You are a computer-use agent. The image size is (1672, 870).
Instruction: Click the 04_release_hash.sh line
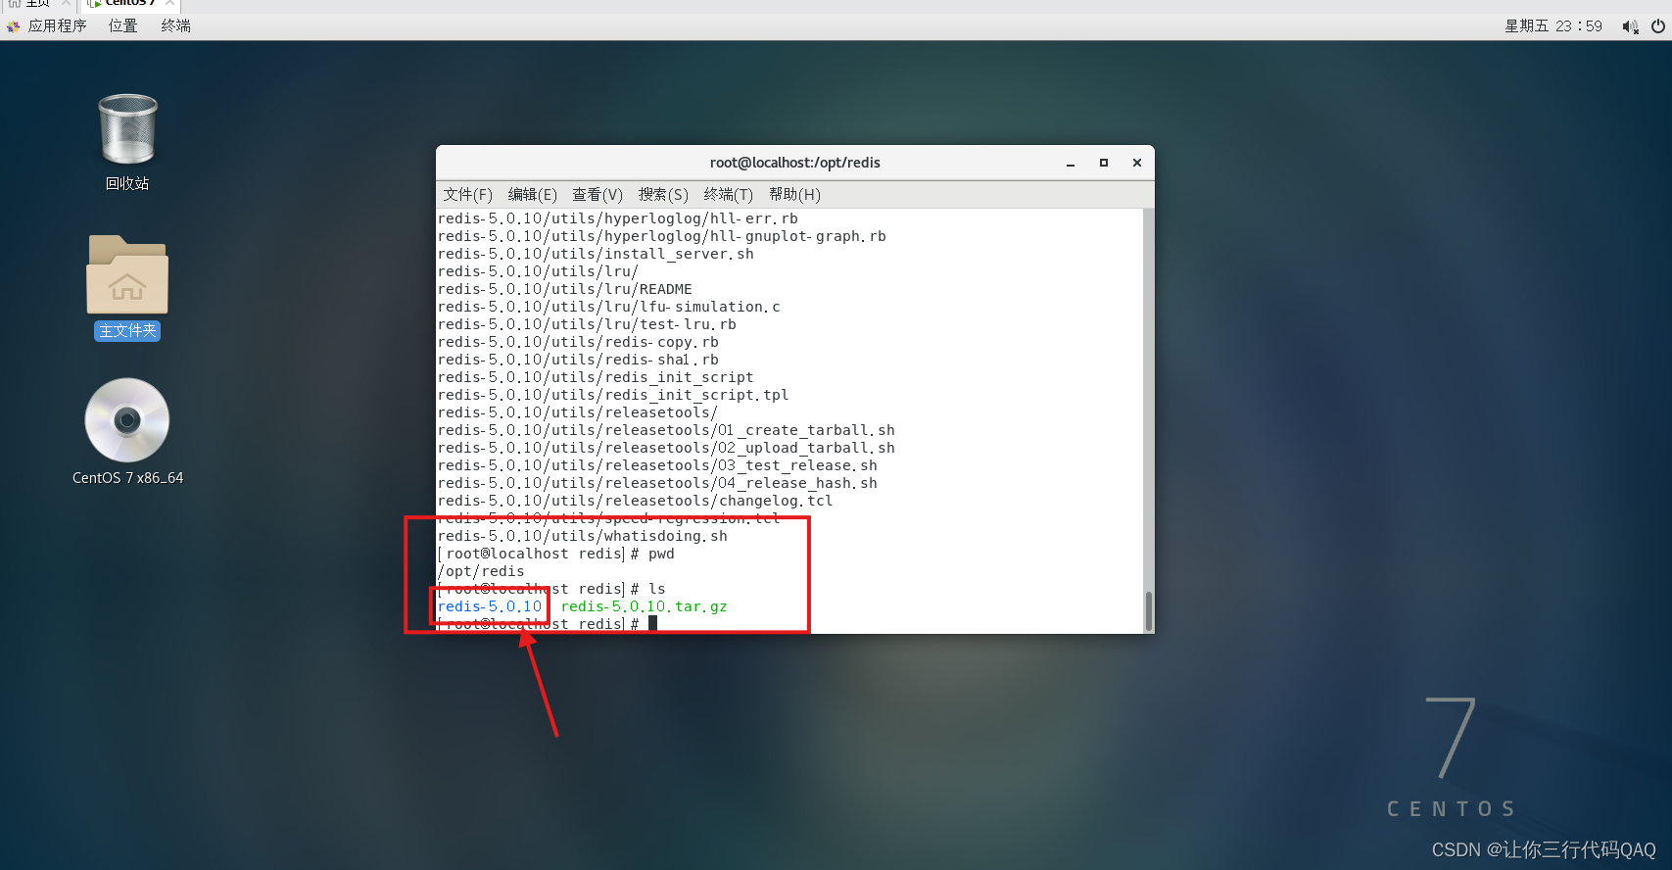657,483
